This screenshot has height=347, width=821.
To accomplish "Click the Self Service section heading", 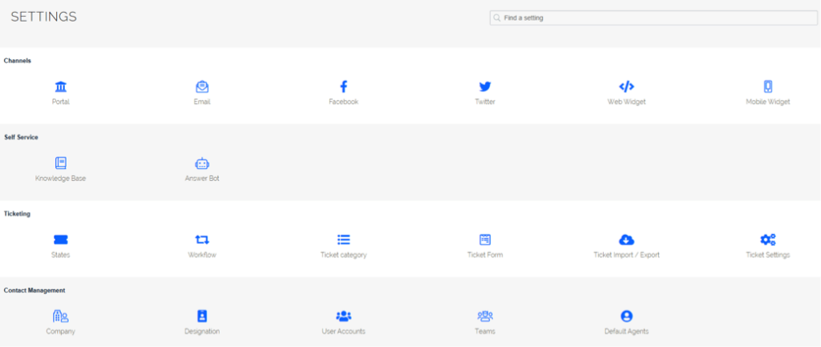I will [x=21, y=137].
